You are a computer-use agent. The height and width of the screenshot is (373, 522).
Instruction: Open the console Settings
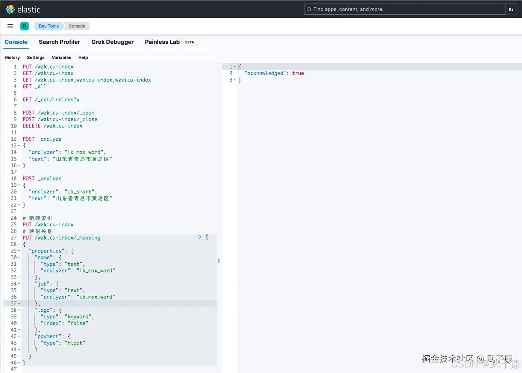[35, 57]
